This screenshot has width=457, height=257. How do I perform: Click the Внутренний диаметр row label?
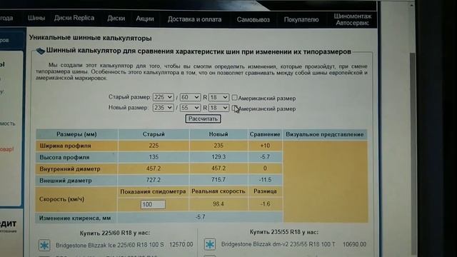point(70,169)
